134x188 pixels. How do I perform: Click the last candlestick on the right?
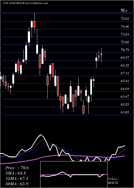(101, 55)
